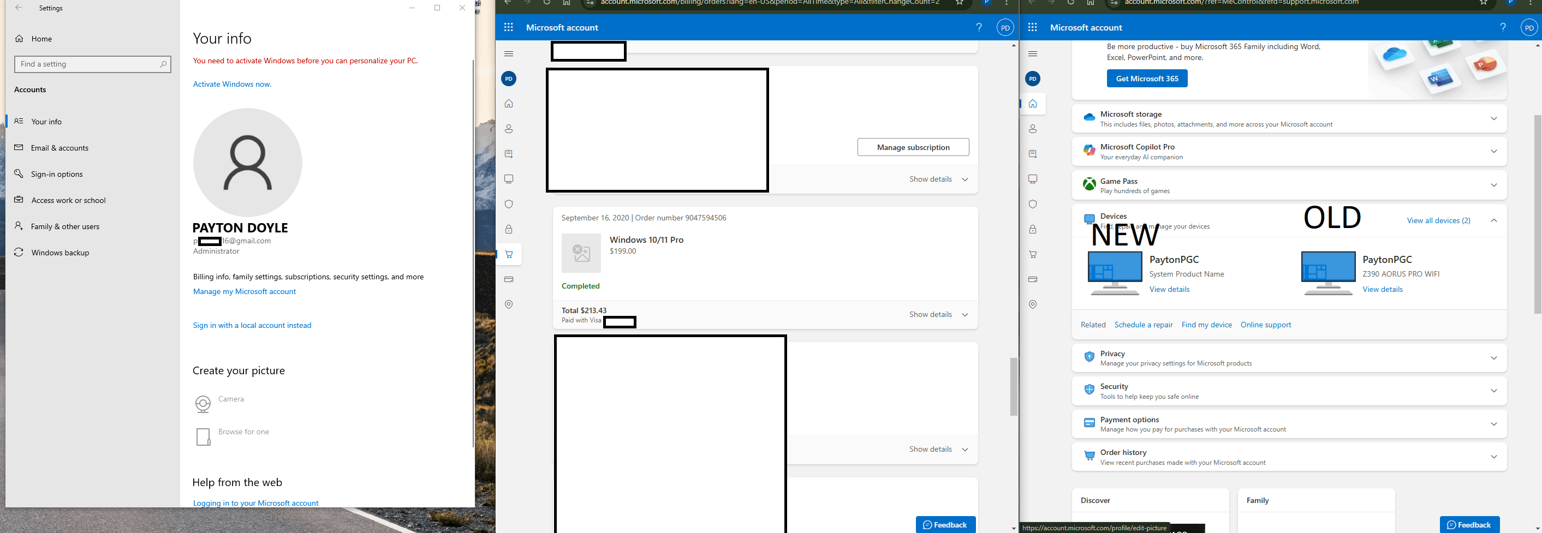This screenshot has width=1542, height=533.
Task: Click Sign in with a local account instead
Action: 252,326
